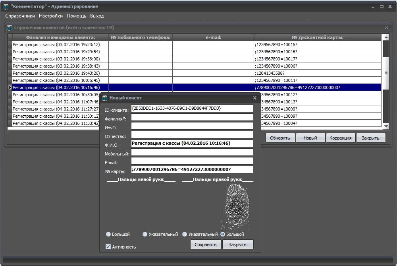Screen dimensions: 397x266
Task: Click the Сохранить button
Action: point(206,245)
